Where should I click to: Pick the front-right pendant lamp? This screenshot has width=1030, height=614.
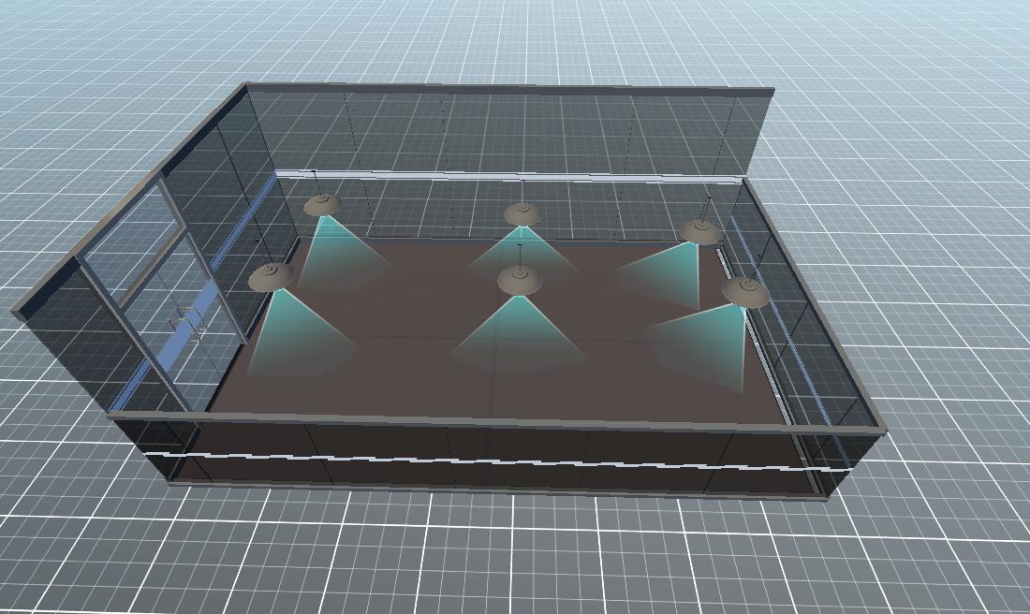pos(745,293)
